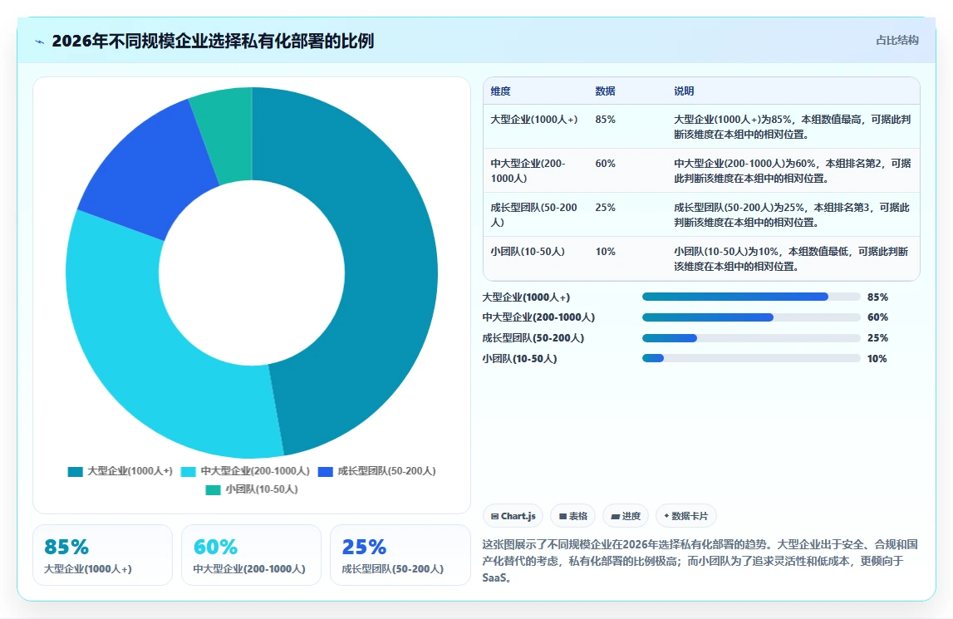Click the summary paragraph starting 这张图展示了
953x619 pixels.
tap(700, 561)
